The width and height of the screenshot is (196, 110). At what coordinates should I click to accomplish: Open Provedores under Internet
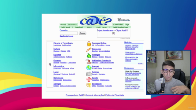[107, 68]
